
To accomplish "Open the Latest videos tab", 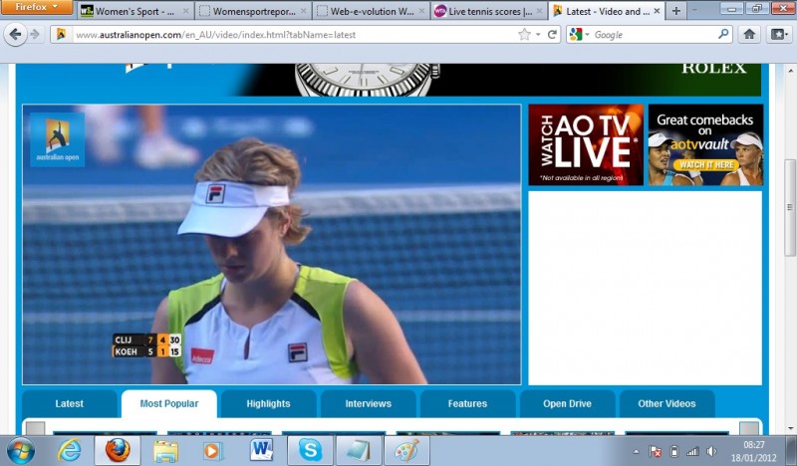I will [70, 403].
